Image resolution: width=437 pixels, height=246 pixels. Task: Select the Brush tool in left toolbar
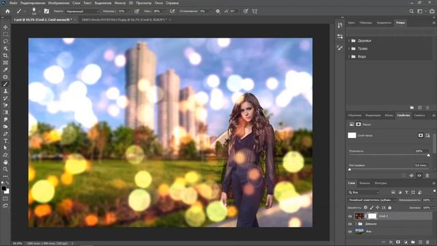pyautogui.click(x=5, y=84)
